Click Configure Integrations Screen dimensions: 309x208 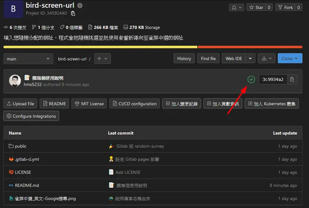tap(31, 116)
